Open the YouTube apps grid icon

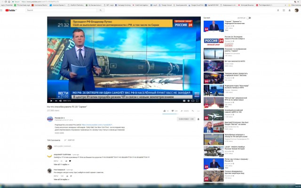[x=284, y=10]
